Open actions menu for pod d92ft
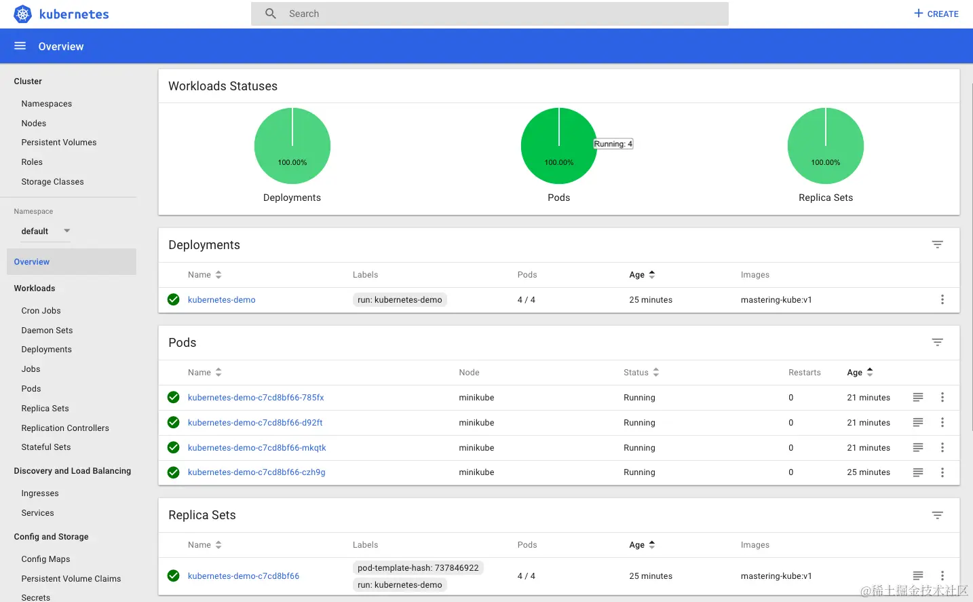The width and height of the screenshot is (973, 602). coord(942,422)
